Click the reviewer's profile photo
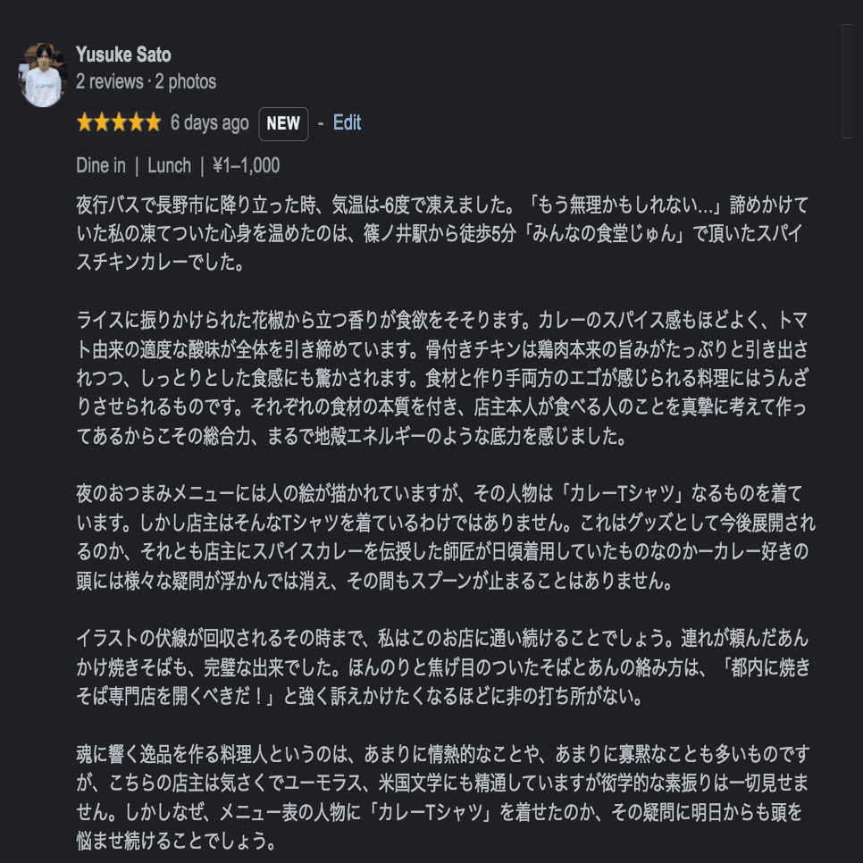Viewport: 863px width, 863px height. click(43, 75)
